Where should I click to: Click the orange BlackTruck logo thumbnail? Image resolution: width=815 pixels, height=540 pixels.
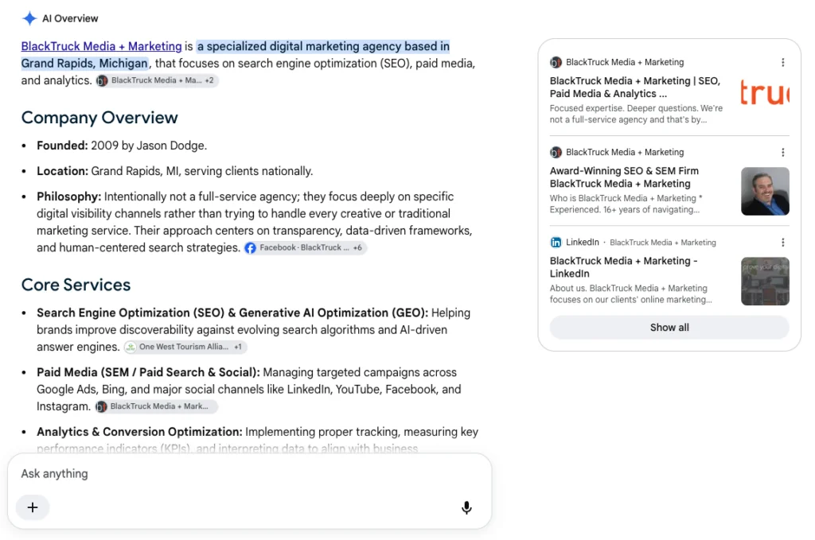coord(765,93)
